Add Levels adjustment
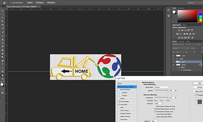The width and height of the screenshot is (203, 122). [182, 30]
